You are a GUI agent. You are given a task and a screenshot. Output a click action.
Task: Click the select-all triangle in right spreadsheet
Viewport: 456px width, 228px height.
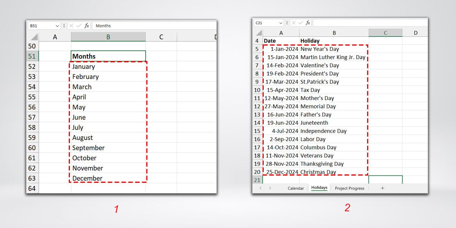[259, 33]
